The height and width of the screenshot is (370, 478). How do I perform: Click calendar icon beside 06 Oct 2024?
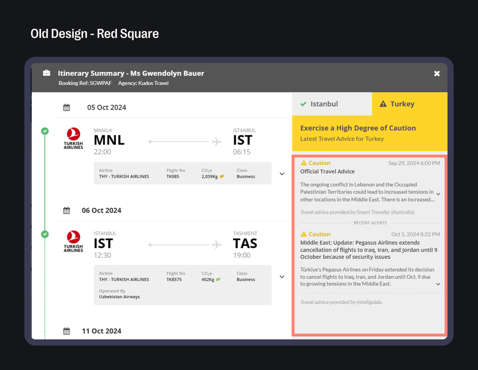[x=67, y=211]
